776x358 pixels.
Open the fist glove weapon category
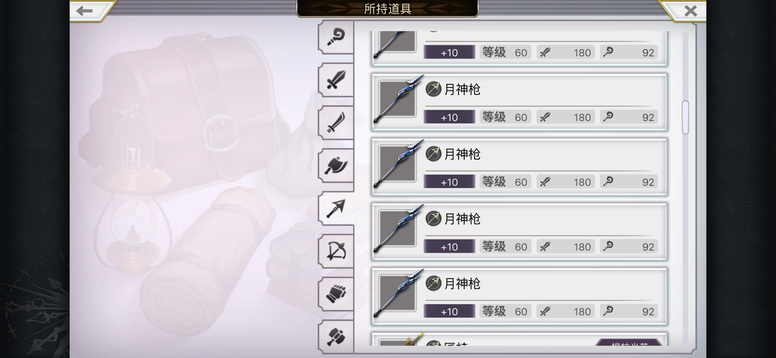pos(336,294)
